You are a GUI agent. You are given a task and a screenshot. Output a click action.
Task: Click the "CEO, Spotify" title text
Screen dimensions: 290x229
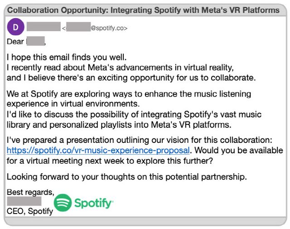(x=30, y=211)
